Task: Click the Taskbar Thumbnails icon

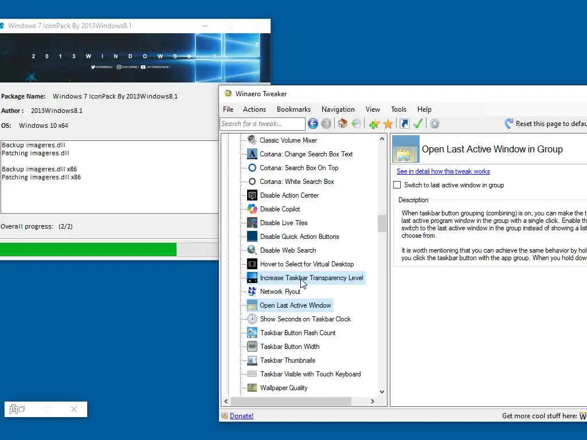Action: 252,360
